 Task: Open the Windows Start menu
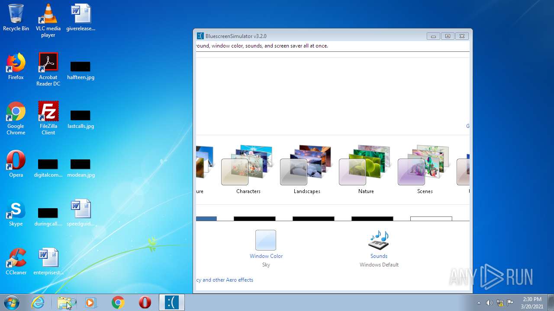[x=12, y=302]
